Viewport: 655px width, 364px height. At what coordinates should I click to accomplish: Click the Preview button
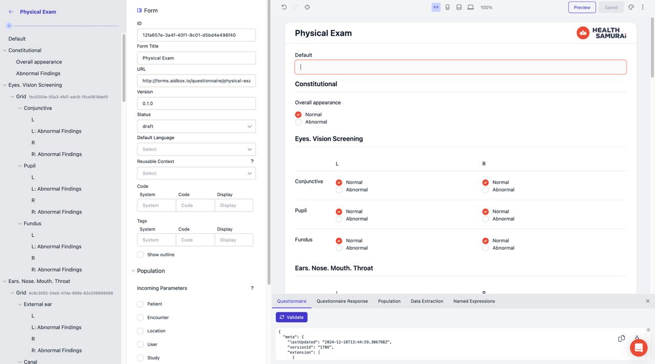581,7
